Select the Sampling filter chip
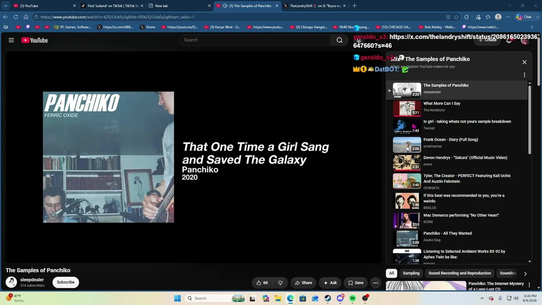The width and height of the screenshot is (542, 305). click(x=411, y=273)
